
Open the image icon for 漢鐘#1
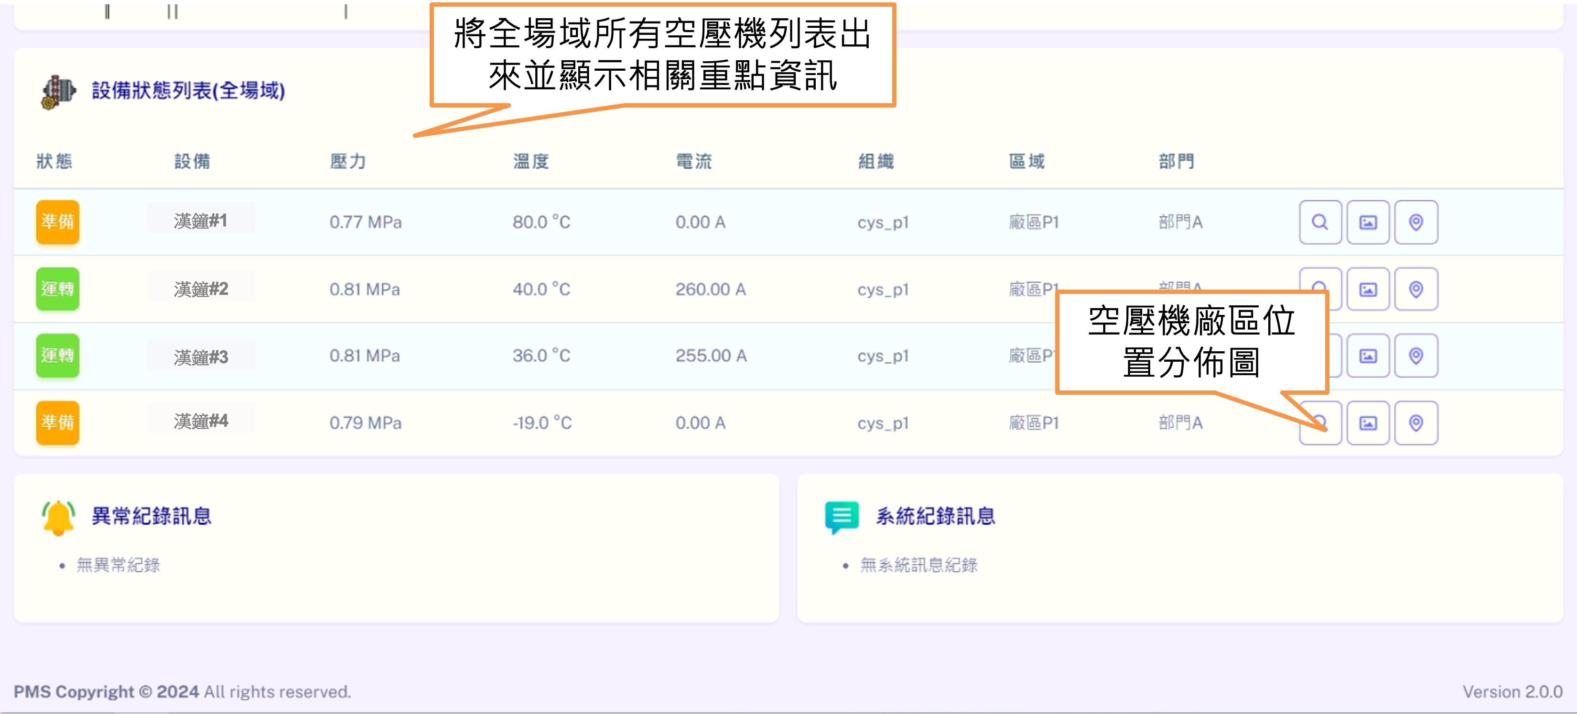click(x=1368, y=222)
